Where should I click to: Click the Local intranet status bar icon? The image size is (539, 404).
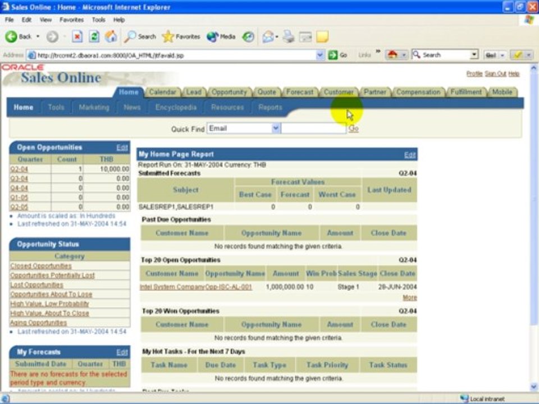464,398
